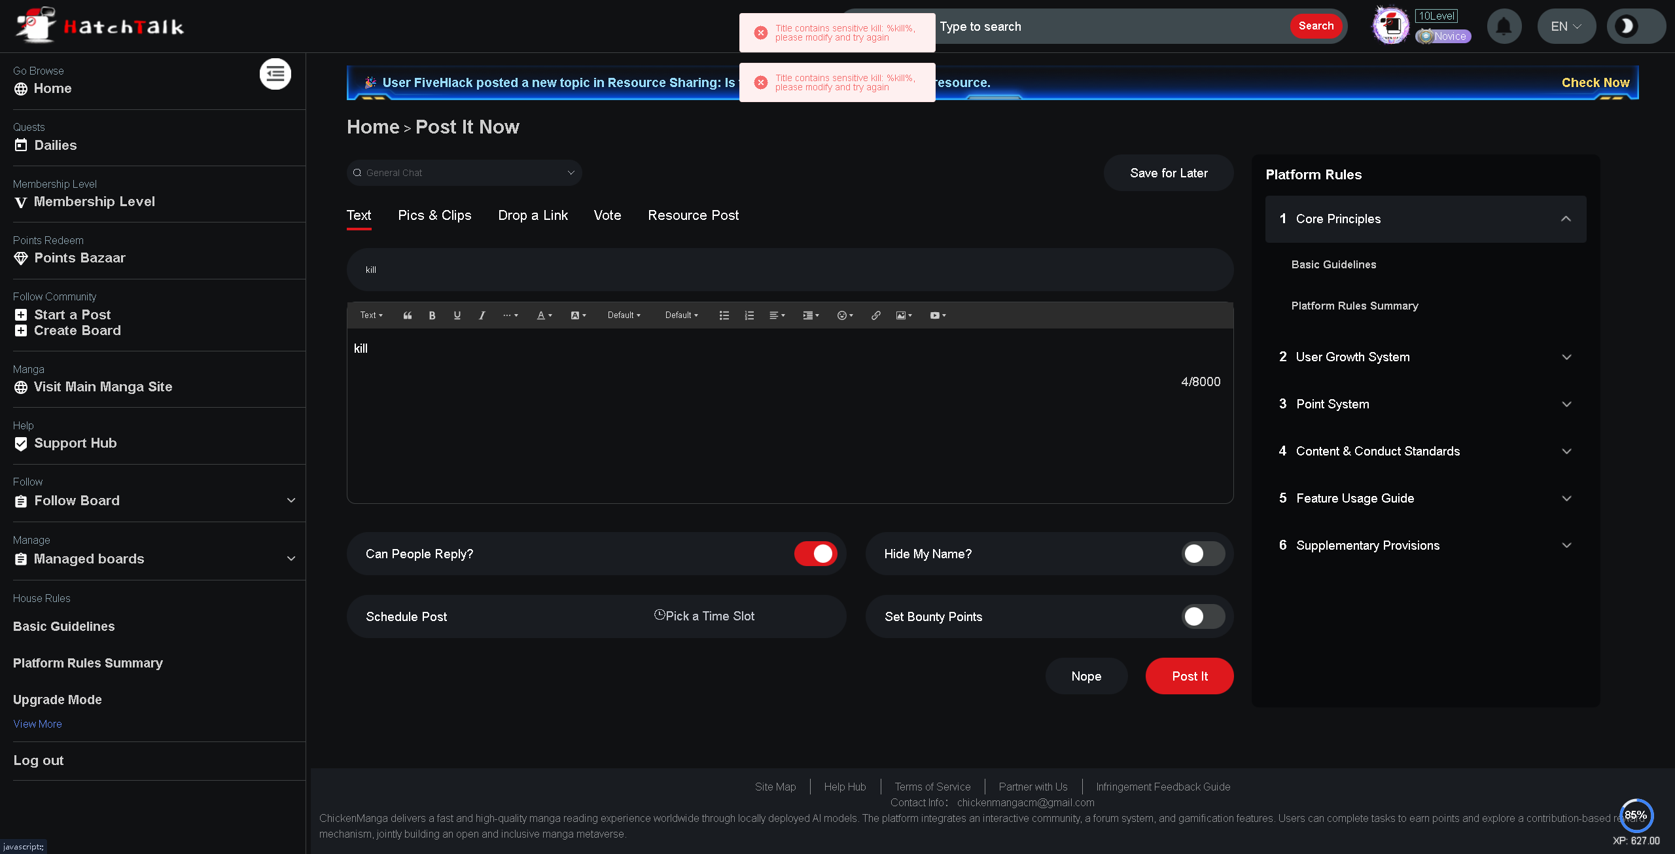Collapse the sidebar with the menu icon

pyautogui.click(x=275, y=74)
